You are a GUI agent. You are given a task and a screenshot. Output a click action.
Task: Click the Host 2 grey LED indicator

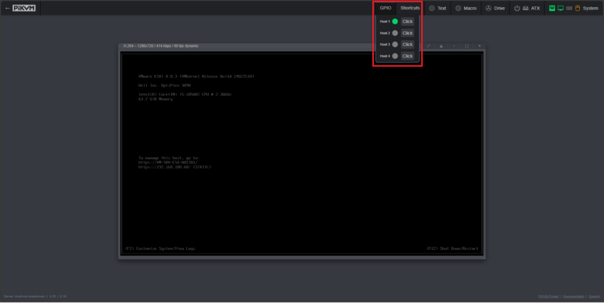point(395,33)
